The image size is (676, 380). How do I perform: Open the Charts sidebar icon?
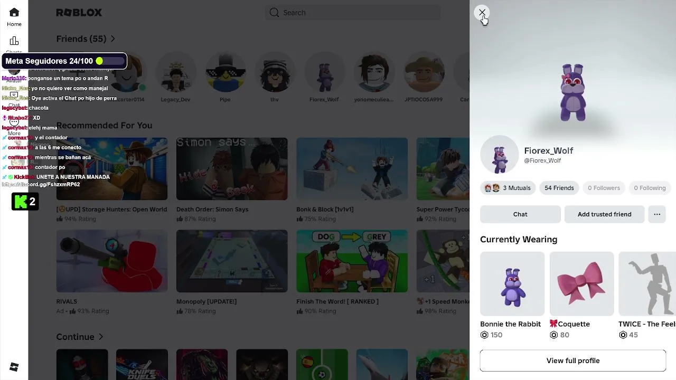[14, 42]
